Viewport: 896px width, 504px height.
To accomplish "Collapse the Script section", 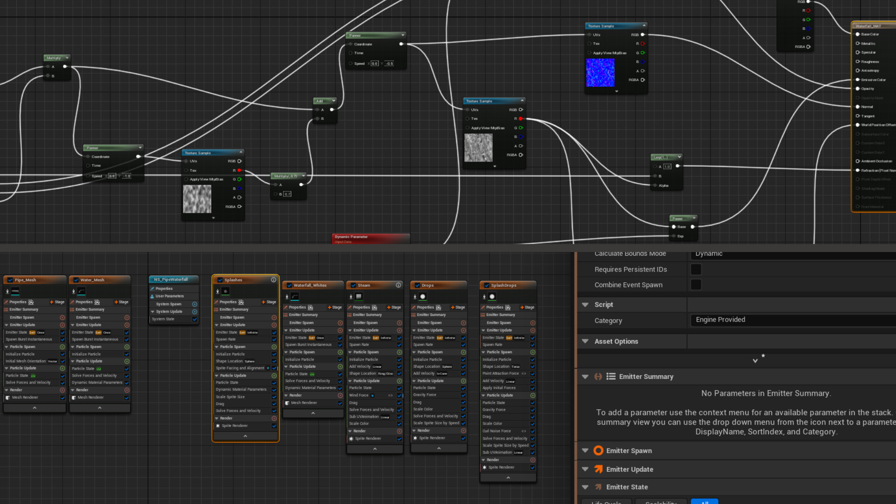I will [x=585, y=305].
